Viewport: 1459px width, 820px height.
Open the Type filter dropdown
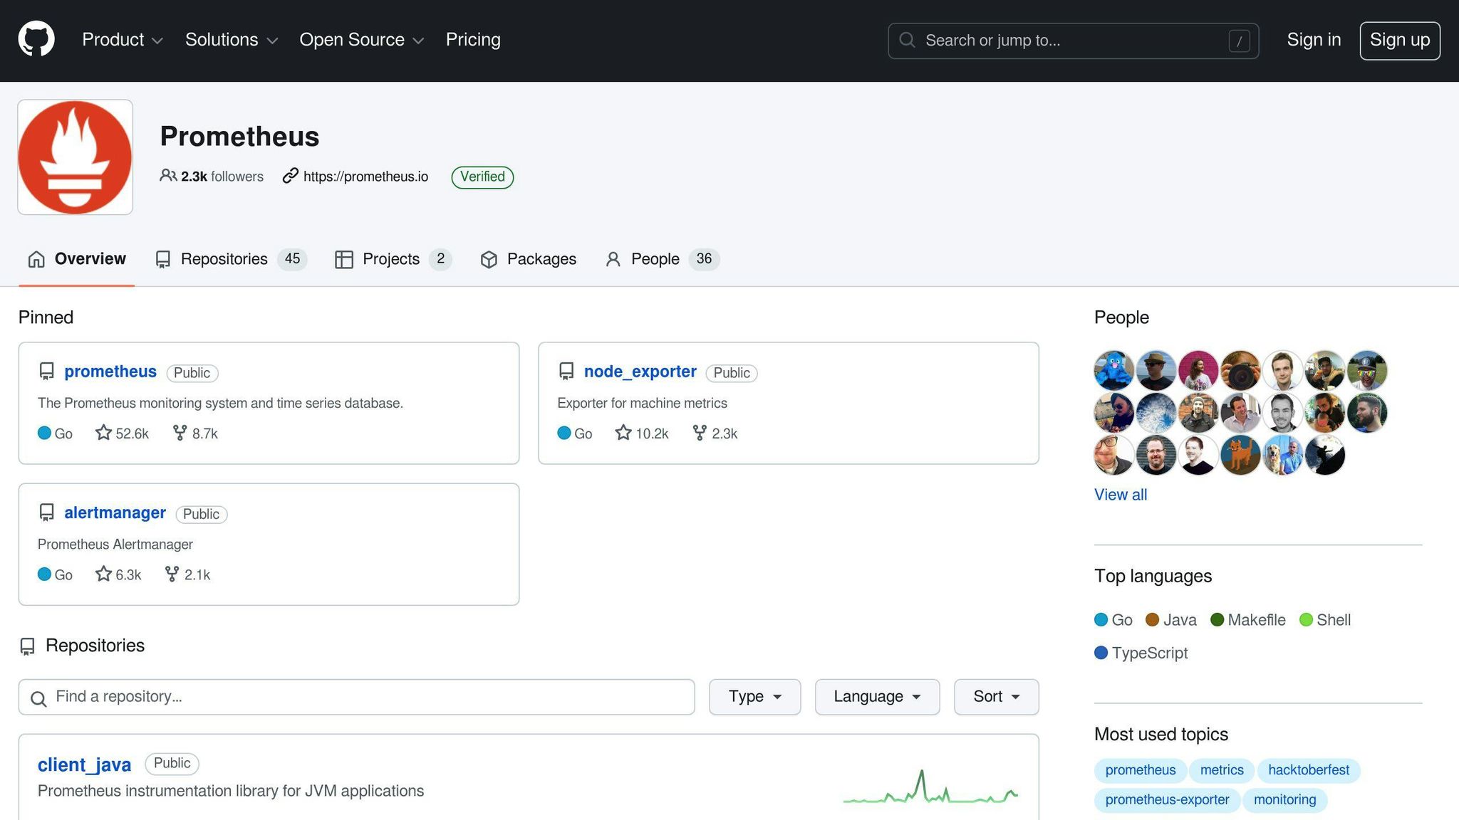pyautogui.click(x=754, y=697)
